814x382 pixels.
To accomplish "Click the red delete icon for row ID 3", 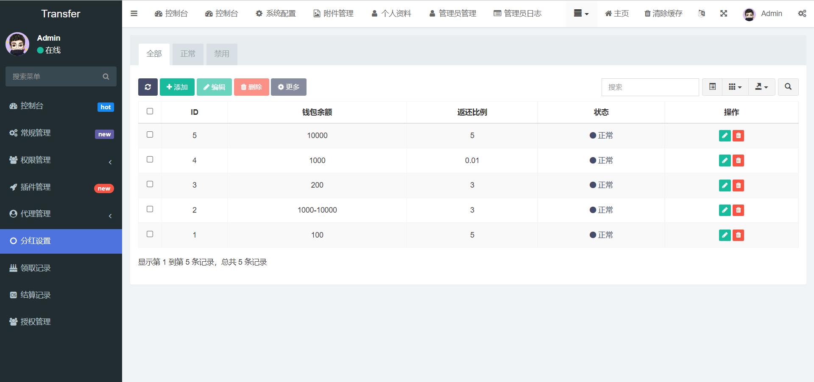I will pyautogui.click(x=738, y=185).
